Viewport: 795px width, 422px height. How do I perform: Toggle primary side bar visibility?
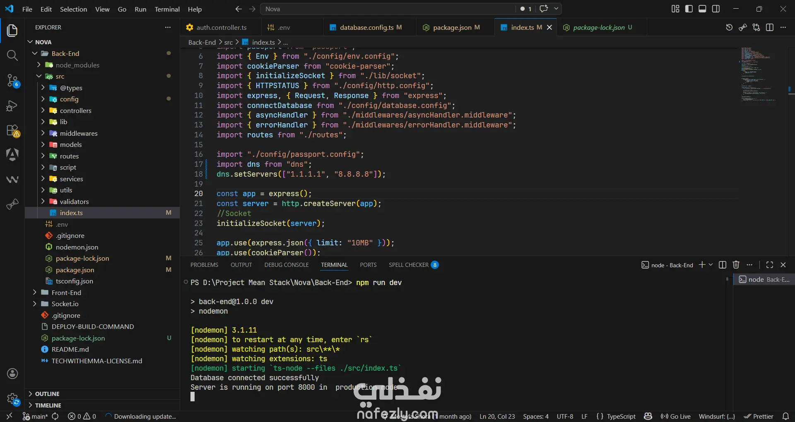689,9
